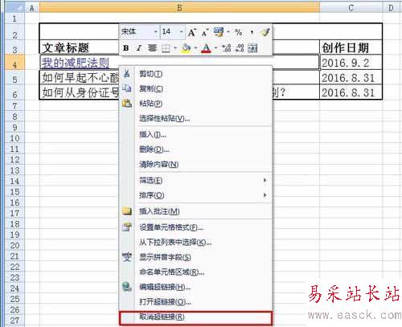Viewport: 402px width, 327px height.
Task: Click format cells icon beside 设置单元格格式
Action: tap(127, 227)
